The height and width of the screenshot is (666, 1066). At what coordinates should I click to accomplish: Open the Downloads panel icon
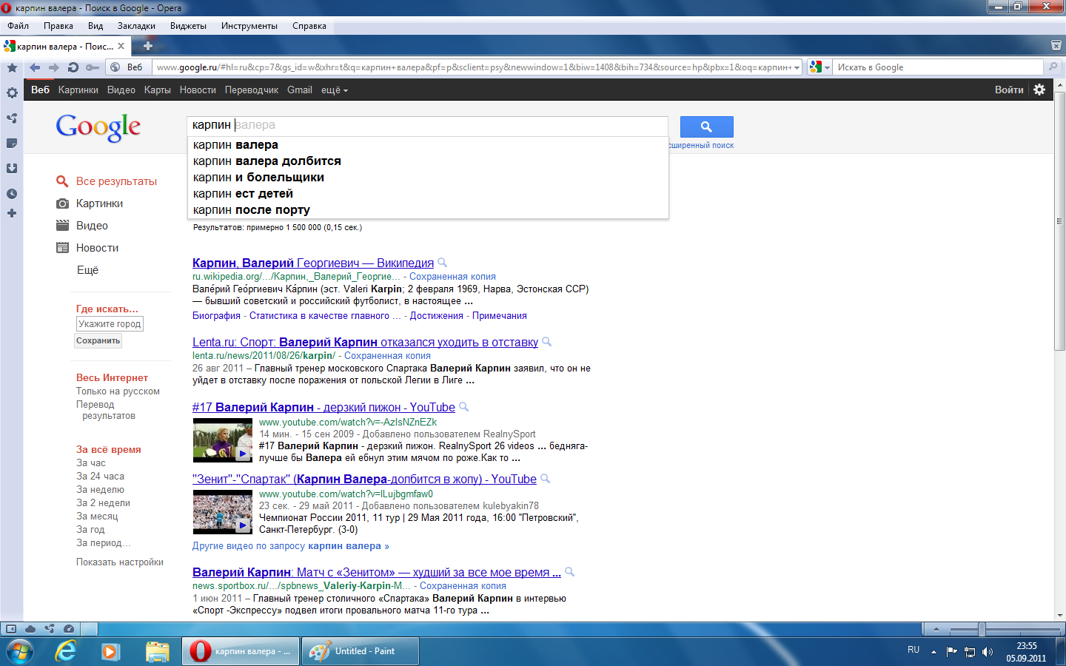click(x=12, y=169)
